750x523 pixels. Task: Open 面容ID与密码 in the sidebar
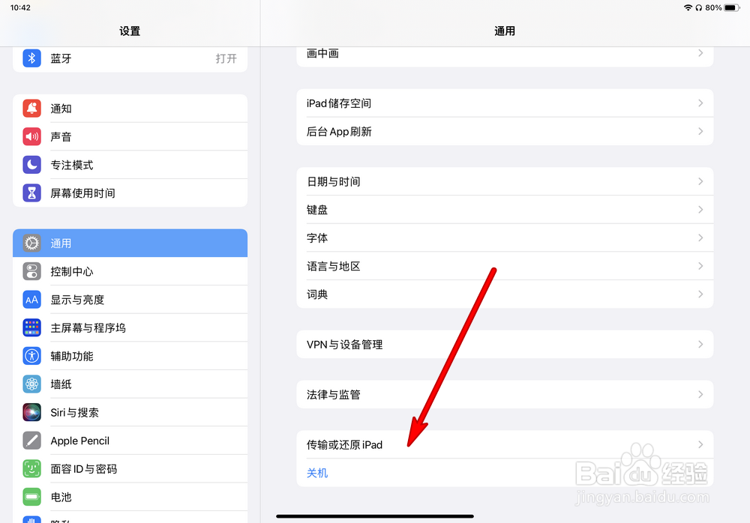tap(130, 469)
